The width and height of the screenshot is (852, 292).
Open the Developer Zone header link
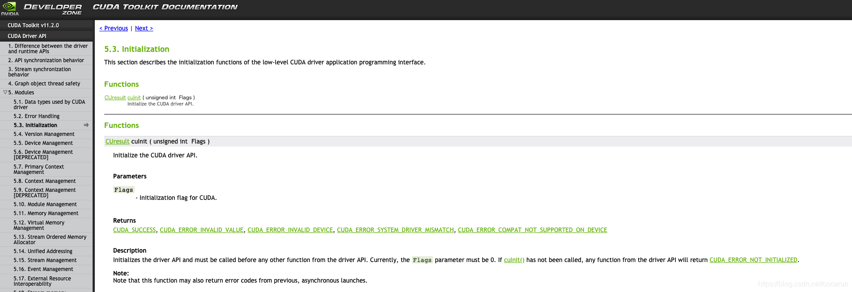[x=53, y=9]
